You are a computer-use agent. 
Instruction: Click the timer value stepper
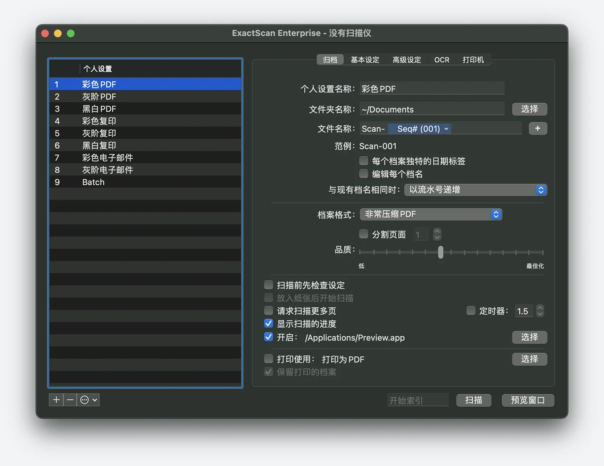pyautogui.click(x=540, y=311)
